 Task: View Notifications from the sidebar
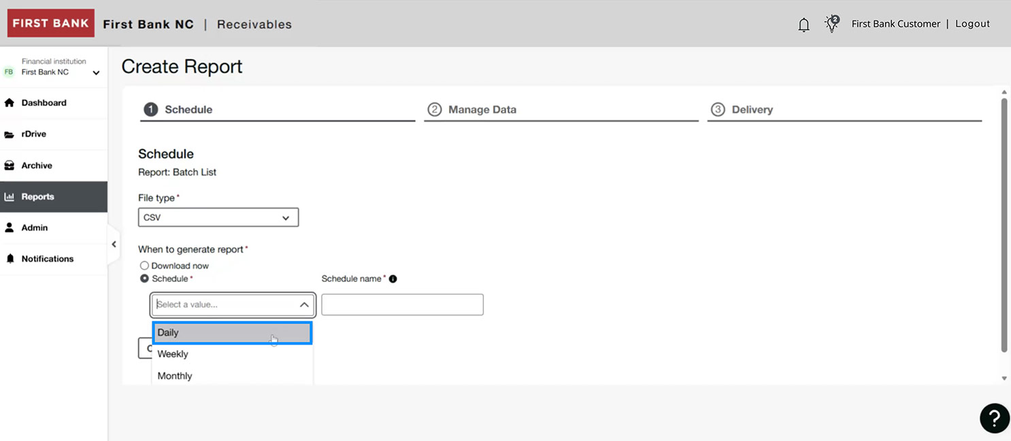(47, 259)
